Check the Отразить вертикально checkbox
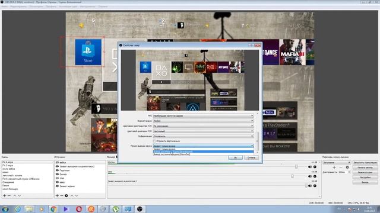The width and height of the screenshot is (380, 213). click(x=154, y=141)
